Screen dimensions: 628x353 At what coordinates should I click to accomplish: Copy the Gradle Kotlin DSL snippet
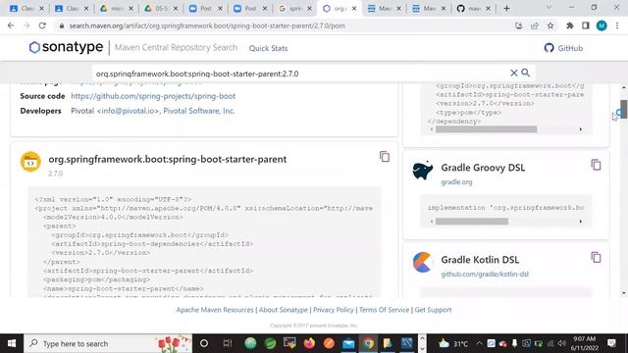[x=596, y=257]
